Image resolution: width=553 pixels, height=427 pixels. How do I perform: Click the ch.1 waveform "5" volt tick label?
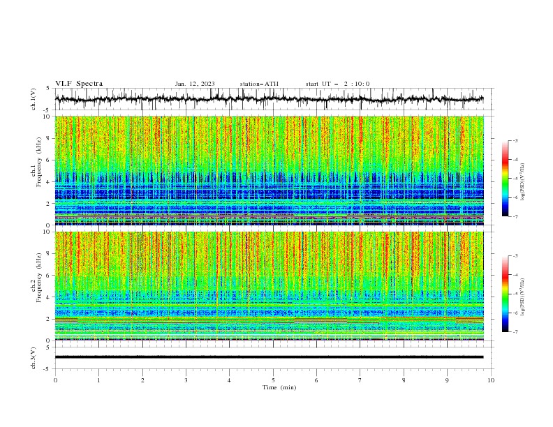tap(48, 89)
